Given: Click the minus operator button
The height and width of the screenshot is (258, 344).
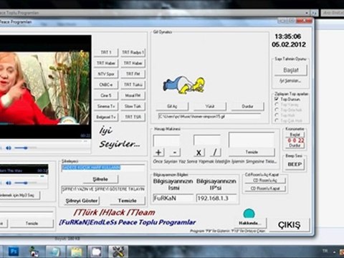Looking at the screenshot, I should click(x=175, y=152).
